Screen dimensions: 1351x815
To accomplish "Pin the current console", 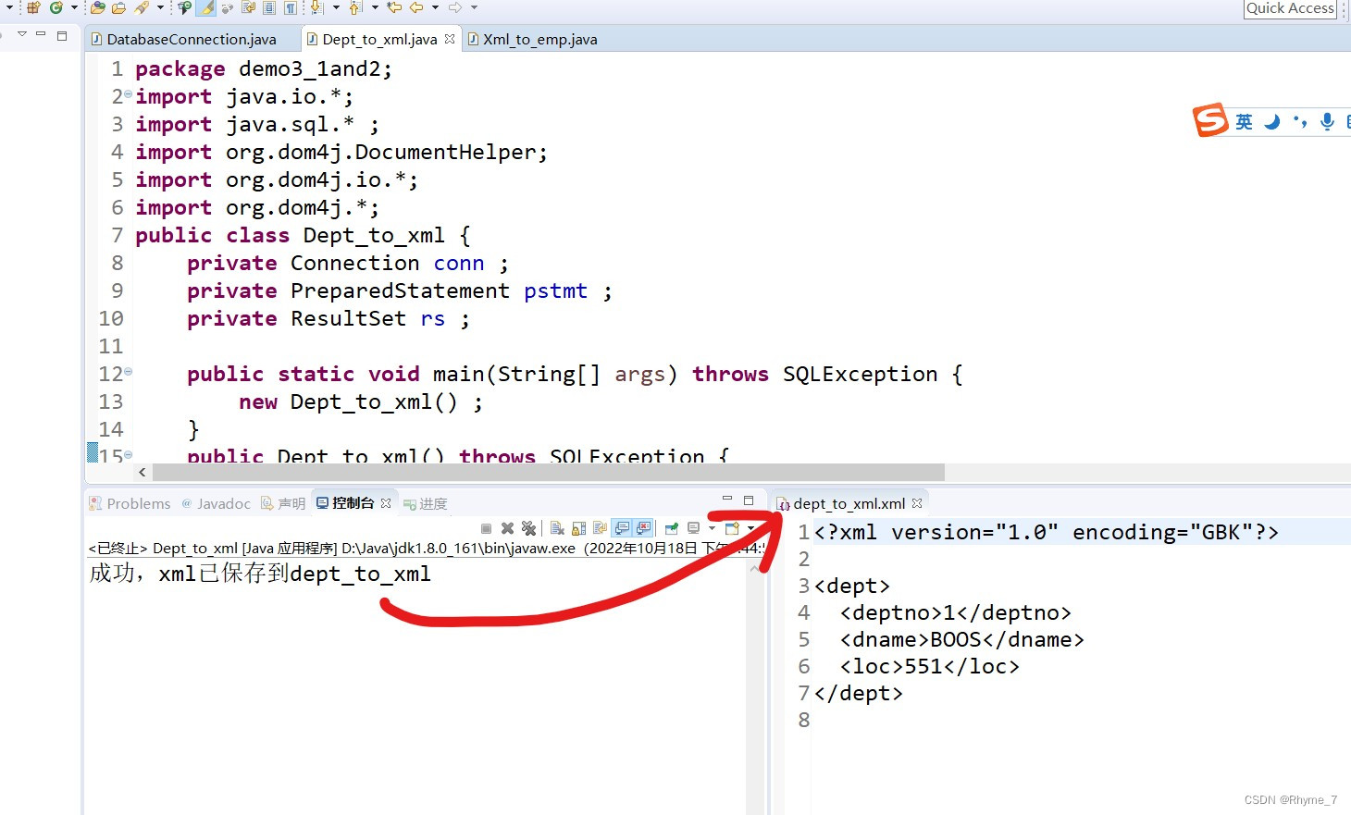I will [672, 528].
